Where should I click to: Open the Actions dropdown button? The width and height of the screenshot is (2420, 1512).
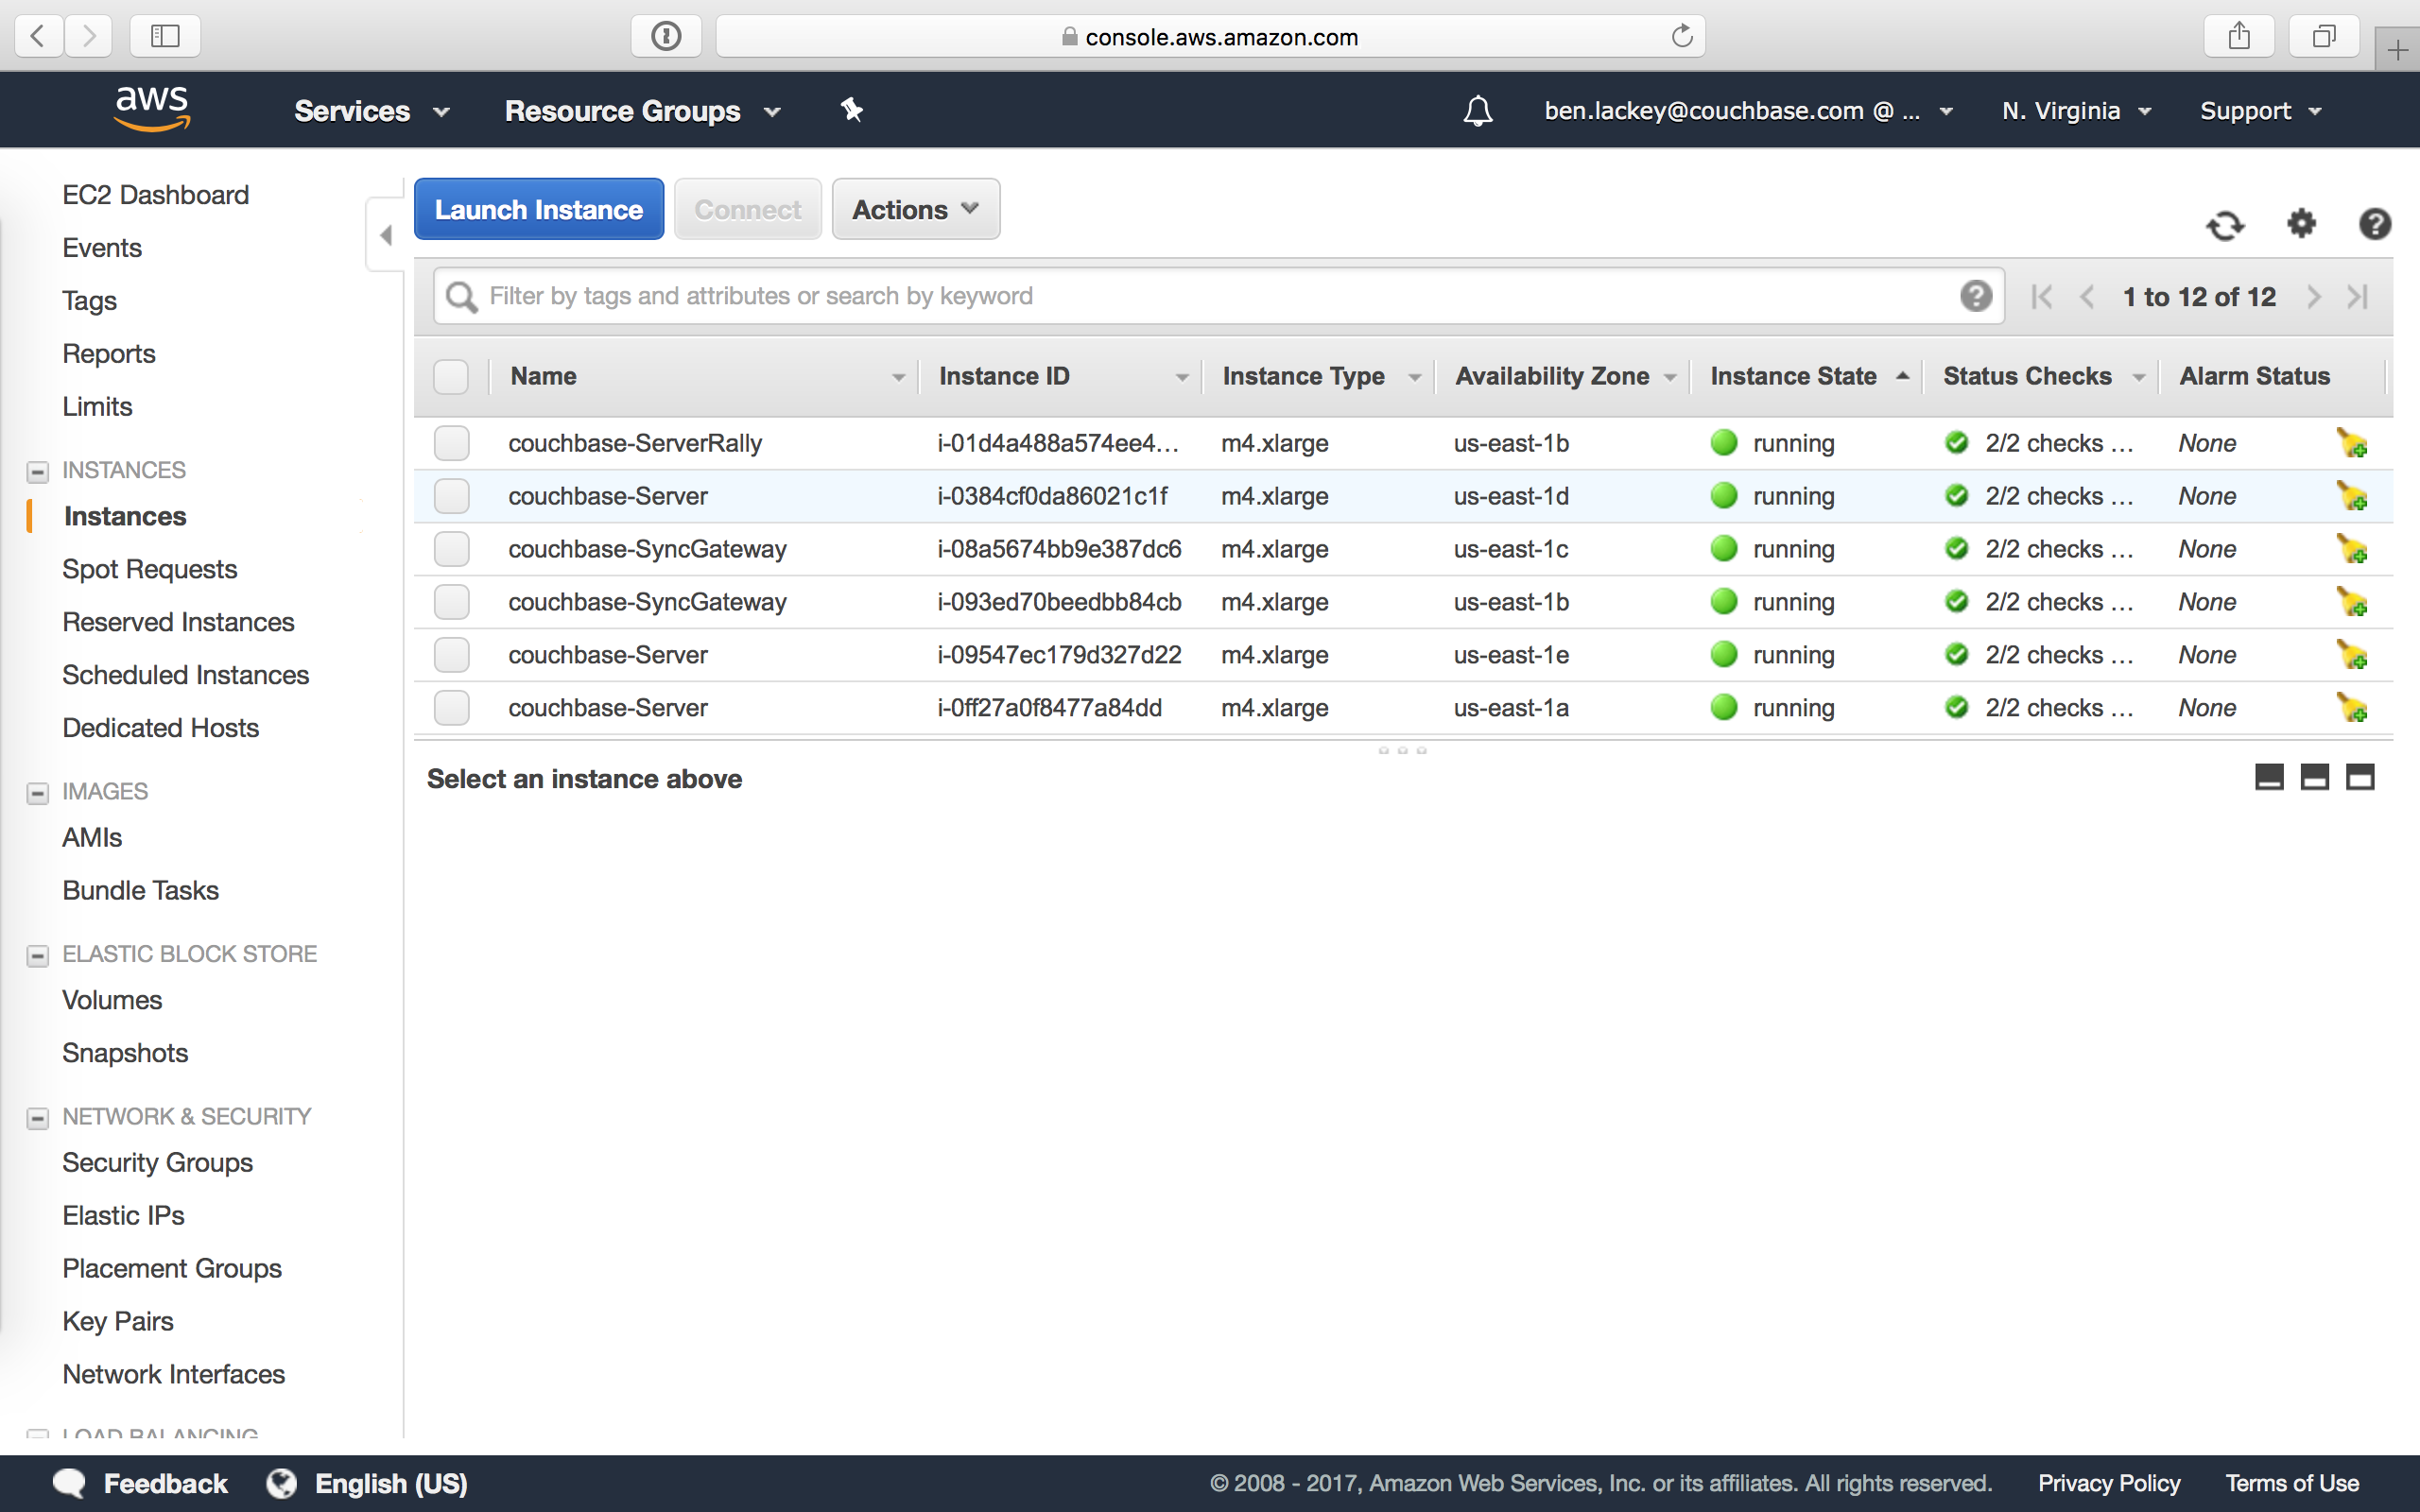pyautogui.click(x=916, y=209)
